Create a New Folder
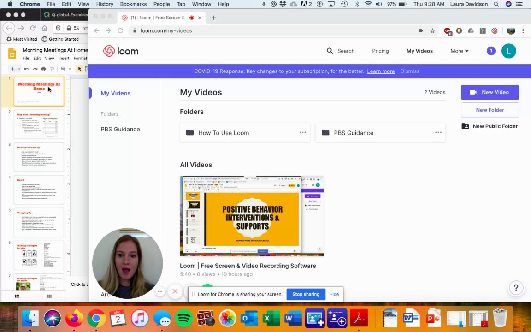The width and height of the screenshot is (531, 332). pos(490,110)
